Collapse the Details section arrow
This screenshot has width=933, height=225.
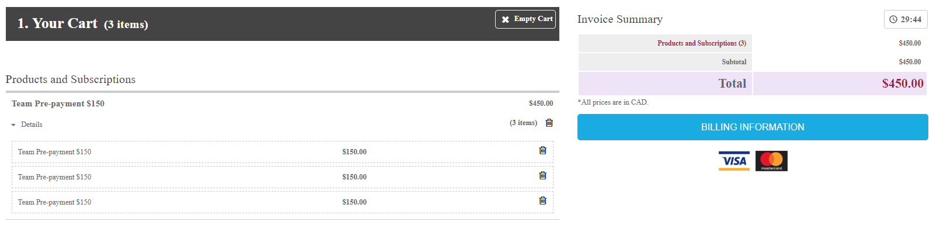click(13, 125)
